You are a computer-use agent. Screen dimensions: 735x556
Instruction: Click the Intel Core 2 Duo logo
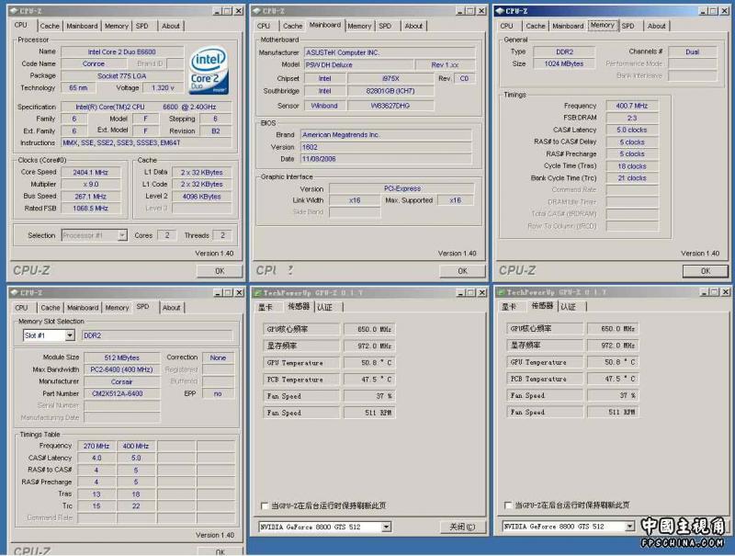click(209, 70)
